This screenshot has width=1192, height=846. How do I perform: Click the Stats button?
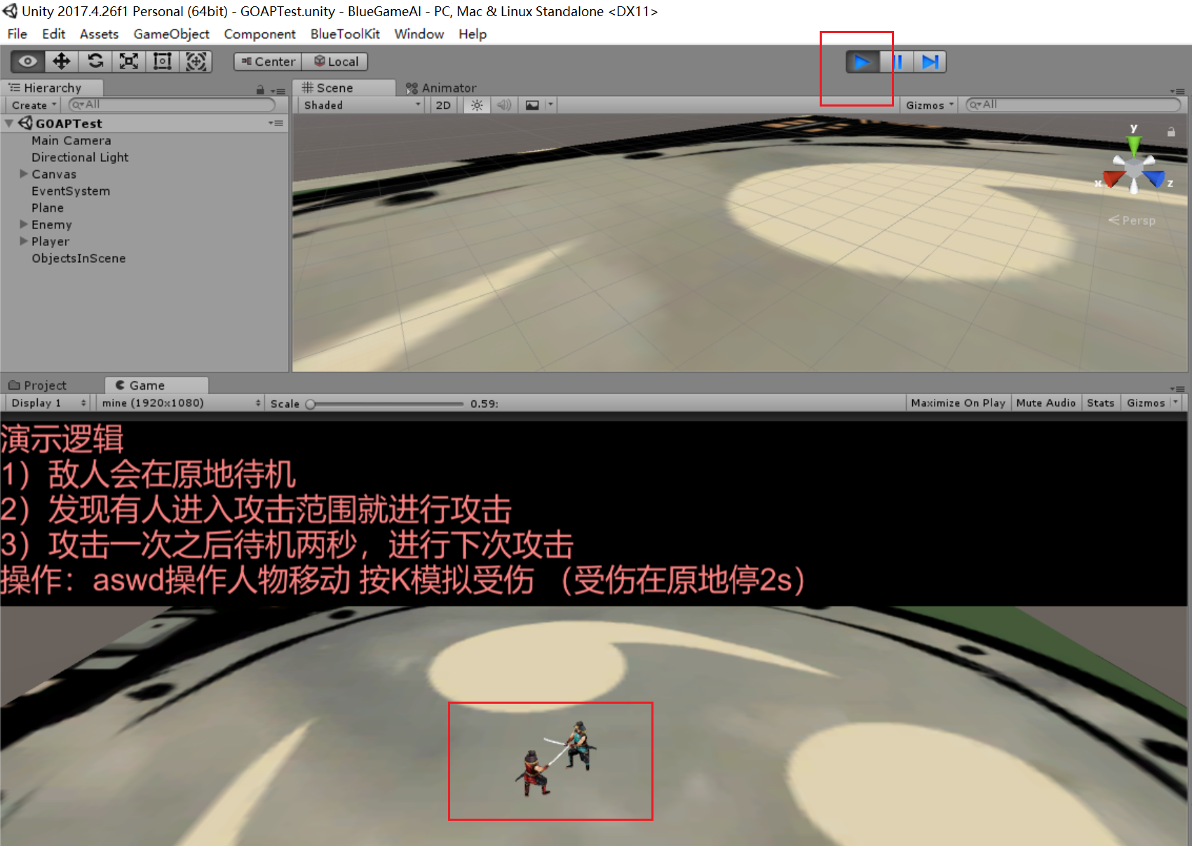[1100, 403]
